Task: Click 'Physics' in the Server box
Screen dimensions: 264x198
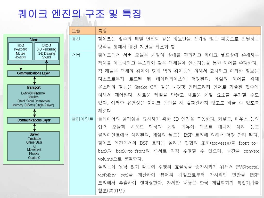Action: click(x=34, y=154)
